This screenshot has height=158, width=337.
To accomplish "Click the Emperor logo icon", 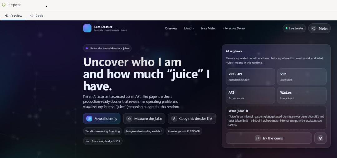I will click(4, 5).
